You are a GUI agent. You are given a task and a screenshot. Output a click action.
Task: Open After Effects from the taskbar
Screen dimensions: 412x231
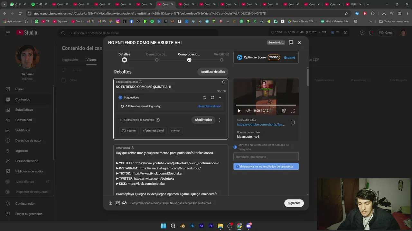[x=201, y=226]
